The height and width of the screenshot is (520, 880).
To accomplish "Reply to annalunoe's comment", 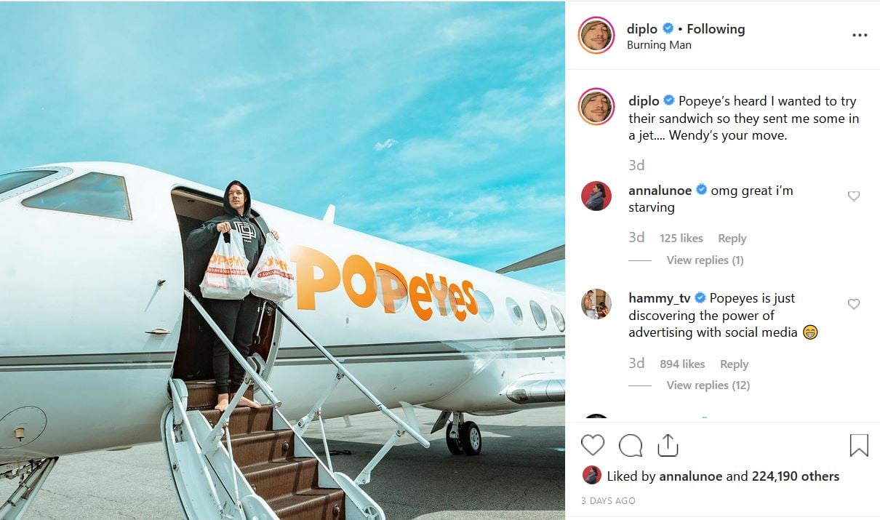I will click(x=732, y=239).
